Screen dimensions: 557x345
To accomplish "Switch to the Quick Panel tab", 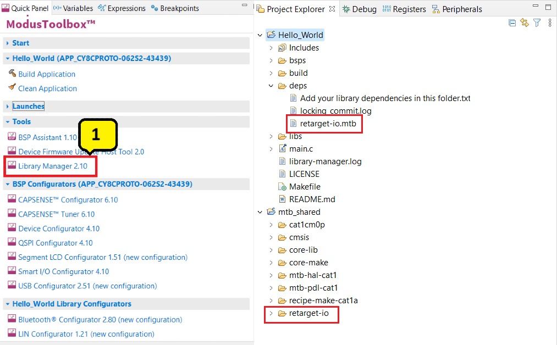I will coord(25,8).
